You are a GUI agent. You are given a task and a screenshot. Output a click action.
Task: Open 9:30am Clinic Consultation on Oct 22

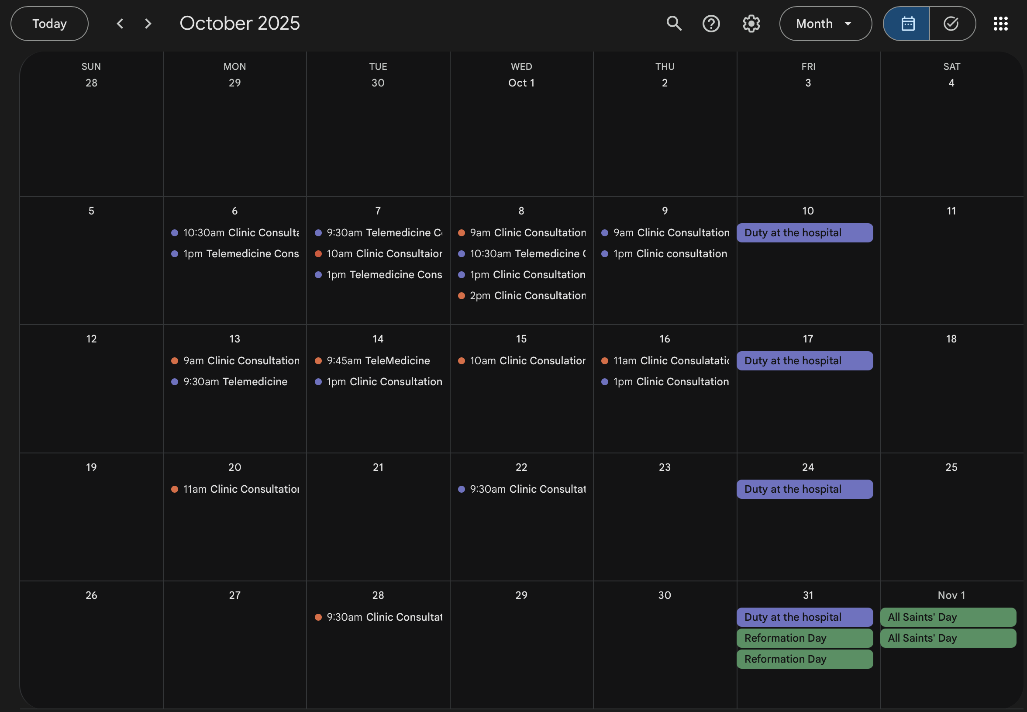[521, 489]
